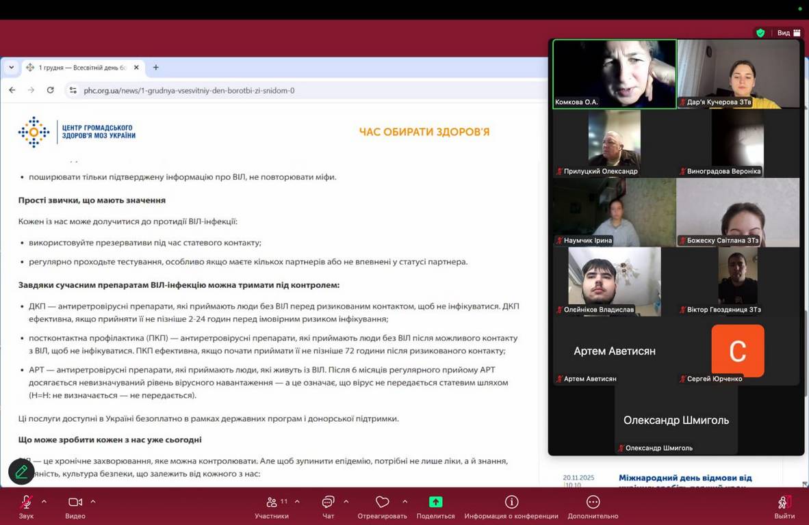
Task: Click the green encryption shield icon
Action: click(x=760, y=33)
